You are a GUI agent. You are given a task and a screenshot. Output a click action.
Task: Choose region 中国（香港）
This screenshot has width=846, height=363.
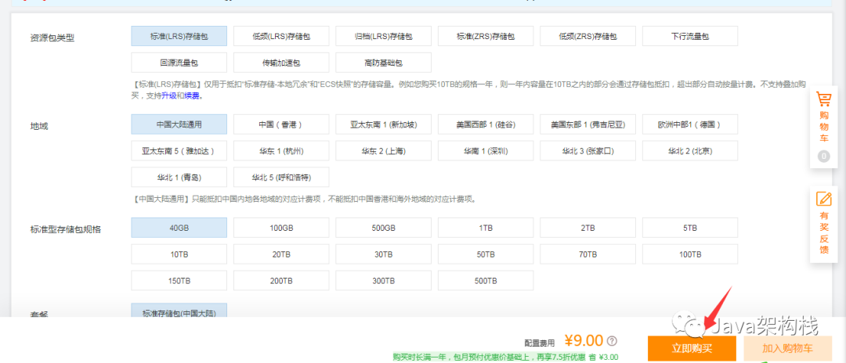(x=281, y=124)
